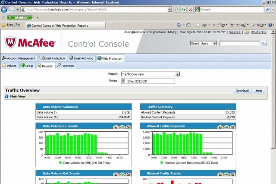Click the McAfee SiteAdvisor toolbar button
The height and width of the screenshot is (184, 276).
(21, 17)
